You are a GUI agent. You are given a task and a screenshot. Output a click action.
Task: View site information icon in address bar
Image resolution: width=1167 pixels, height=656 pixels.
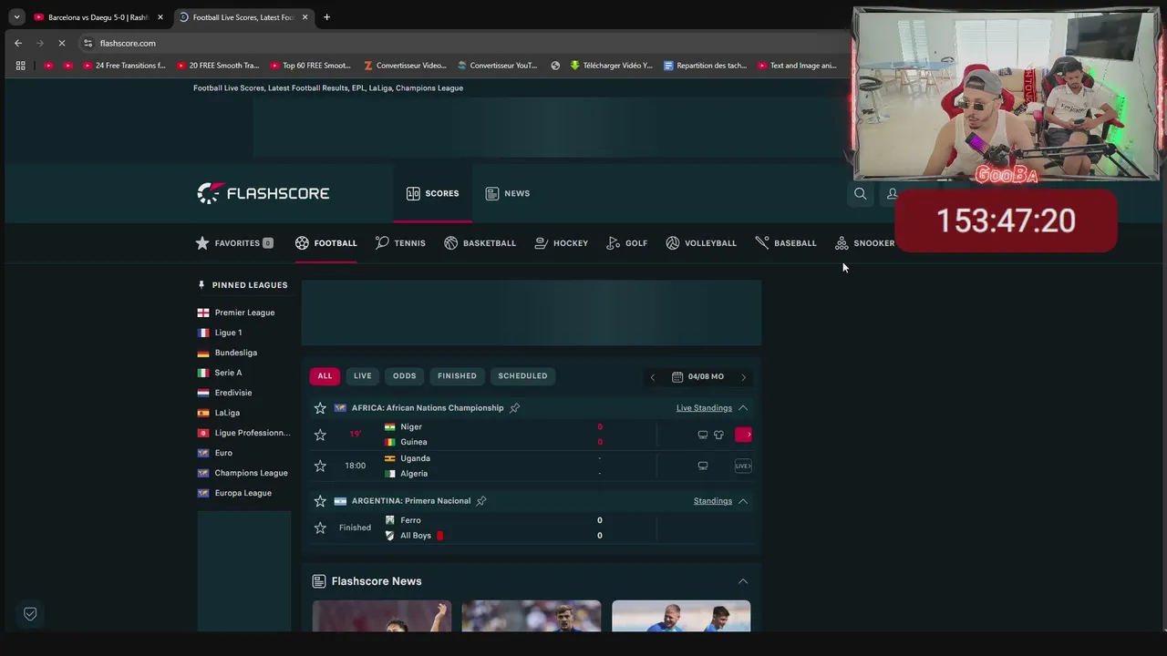pos(88,43)
